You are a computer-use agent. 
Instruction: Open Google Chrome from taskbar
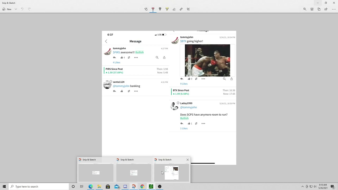click(142, 187)
